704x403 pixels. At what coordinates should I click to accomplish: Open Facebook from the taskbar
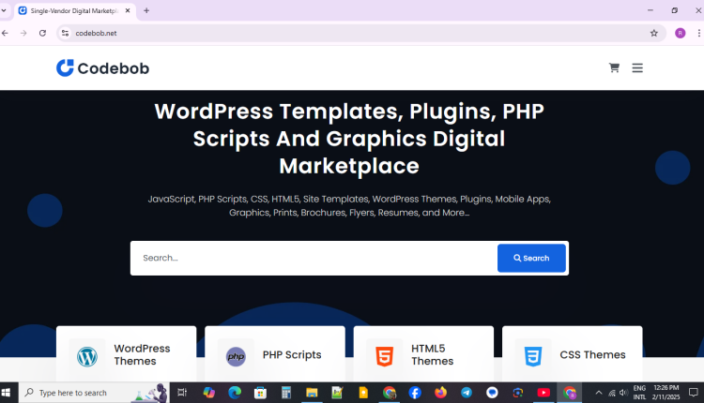click(x=415, y=393)
